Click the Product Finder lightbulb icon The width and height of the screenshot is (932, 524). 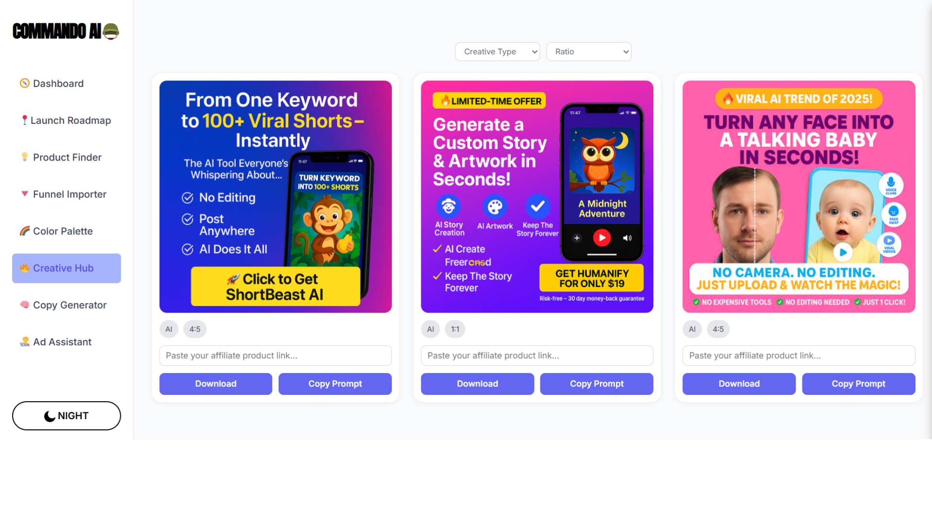coord(24,157)
